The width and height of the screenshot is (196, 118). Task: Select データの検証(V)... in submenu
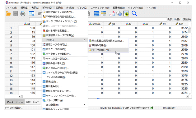(x=108, y=50)
